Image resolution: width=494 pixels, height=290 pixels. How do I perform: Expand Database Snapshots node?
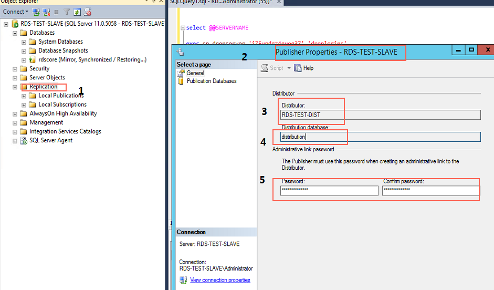point(24,51)
